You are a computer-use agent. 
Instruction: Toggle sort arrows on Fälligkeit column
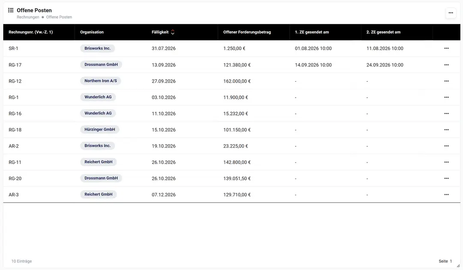click(173, 32)
